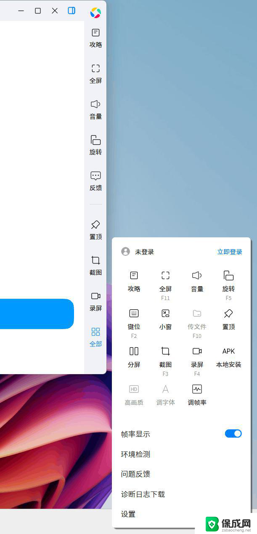Minimize the emulator window
The height and width of the screenshot is (534, 257).
click(x=21, y=11)
